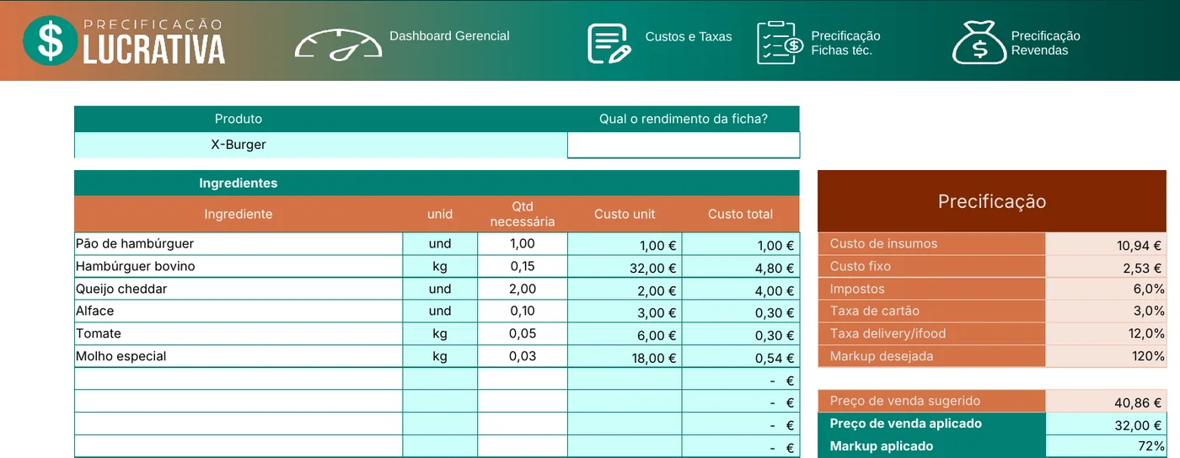The image size is (1180, 458).
Task: Select Pão de hambúrguer ingredient cell
Action: point(239,244)
